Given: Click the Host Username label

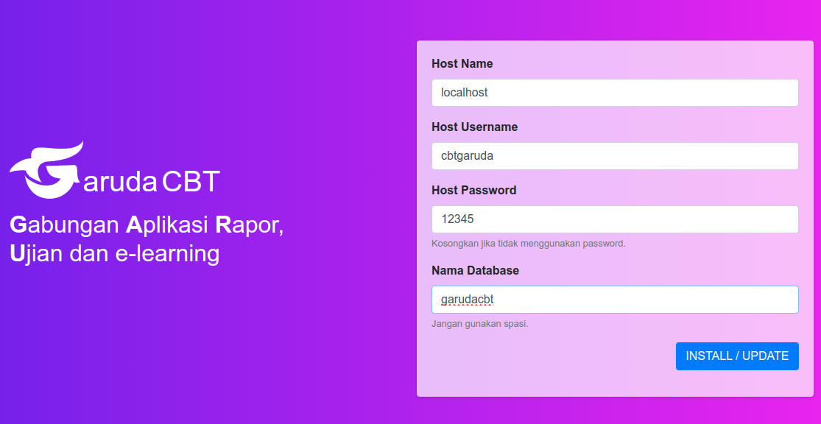Looking at the screenshot, I should click(474, 127).
